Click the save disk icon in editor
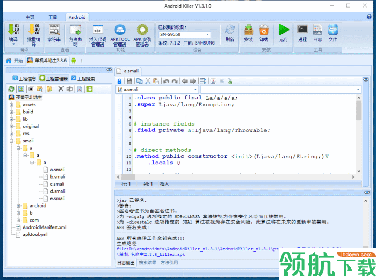The width and height of the screenshot is (376, 280). coord(129,81)
